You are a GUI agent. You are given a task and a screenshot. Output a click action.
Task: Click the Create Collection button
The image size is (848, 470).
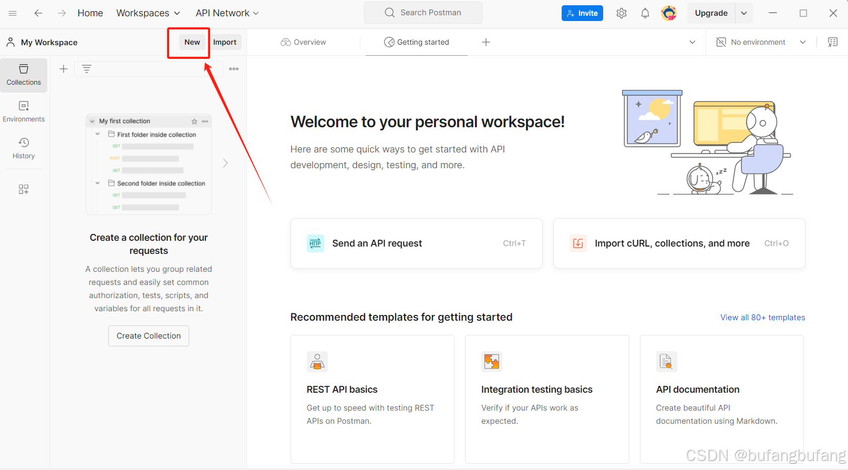(x=149, y=336)
